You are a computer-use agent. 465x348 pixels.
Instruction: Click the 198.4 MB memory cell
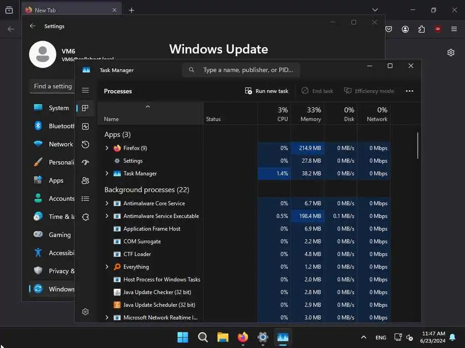point(307,216)
